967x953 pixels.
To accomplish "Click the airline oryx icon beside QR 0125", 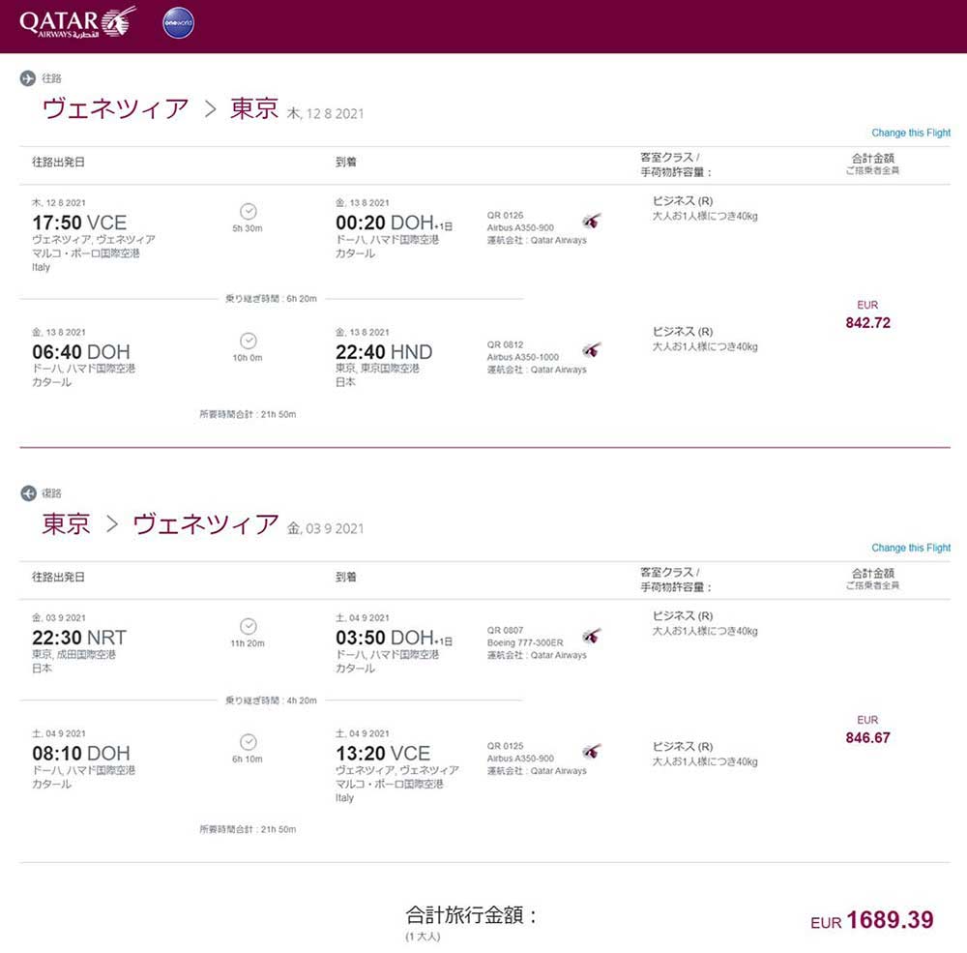I will point(592,751).
